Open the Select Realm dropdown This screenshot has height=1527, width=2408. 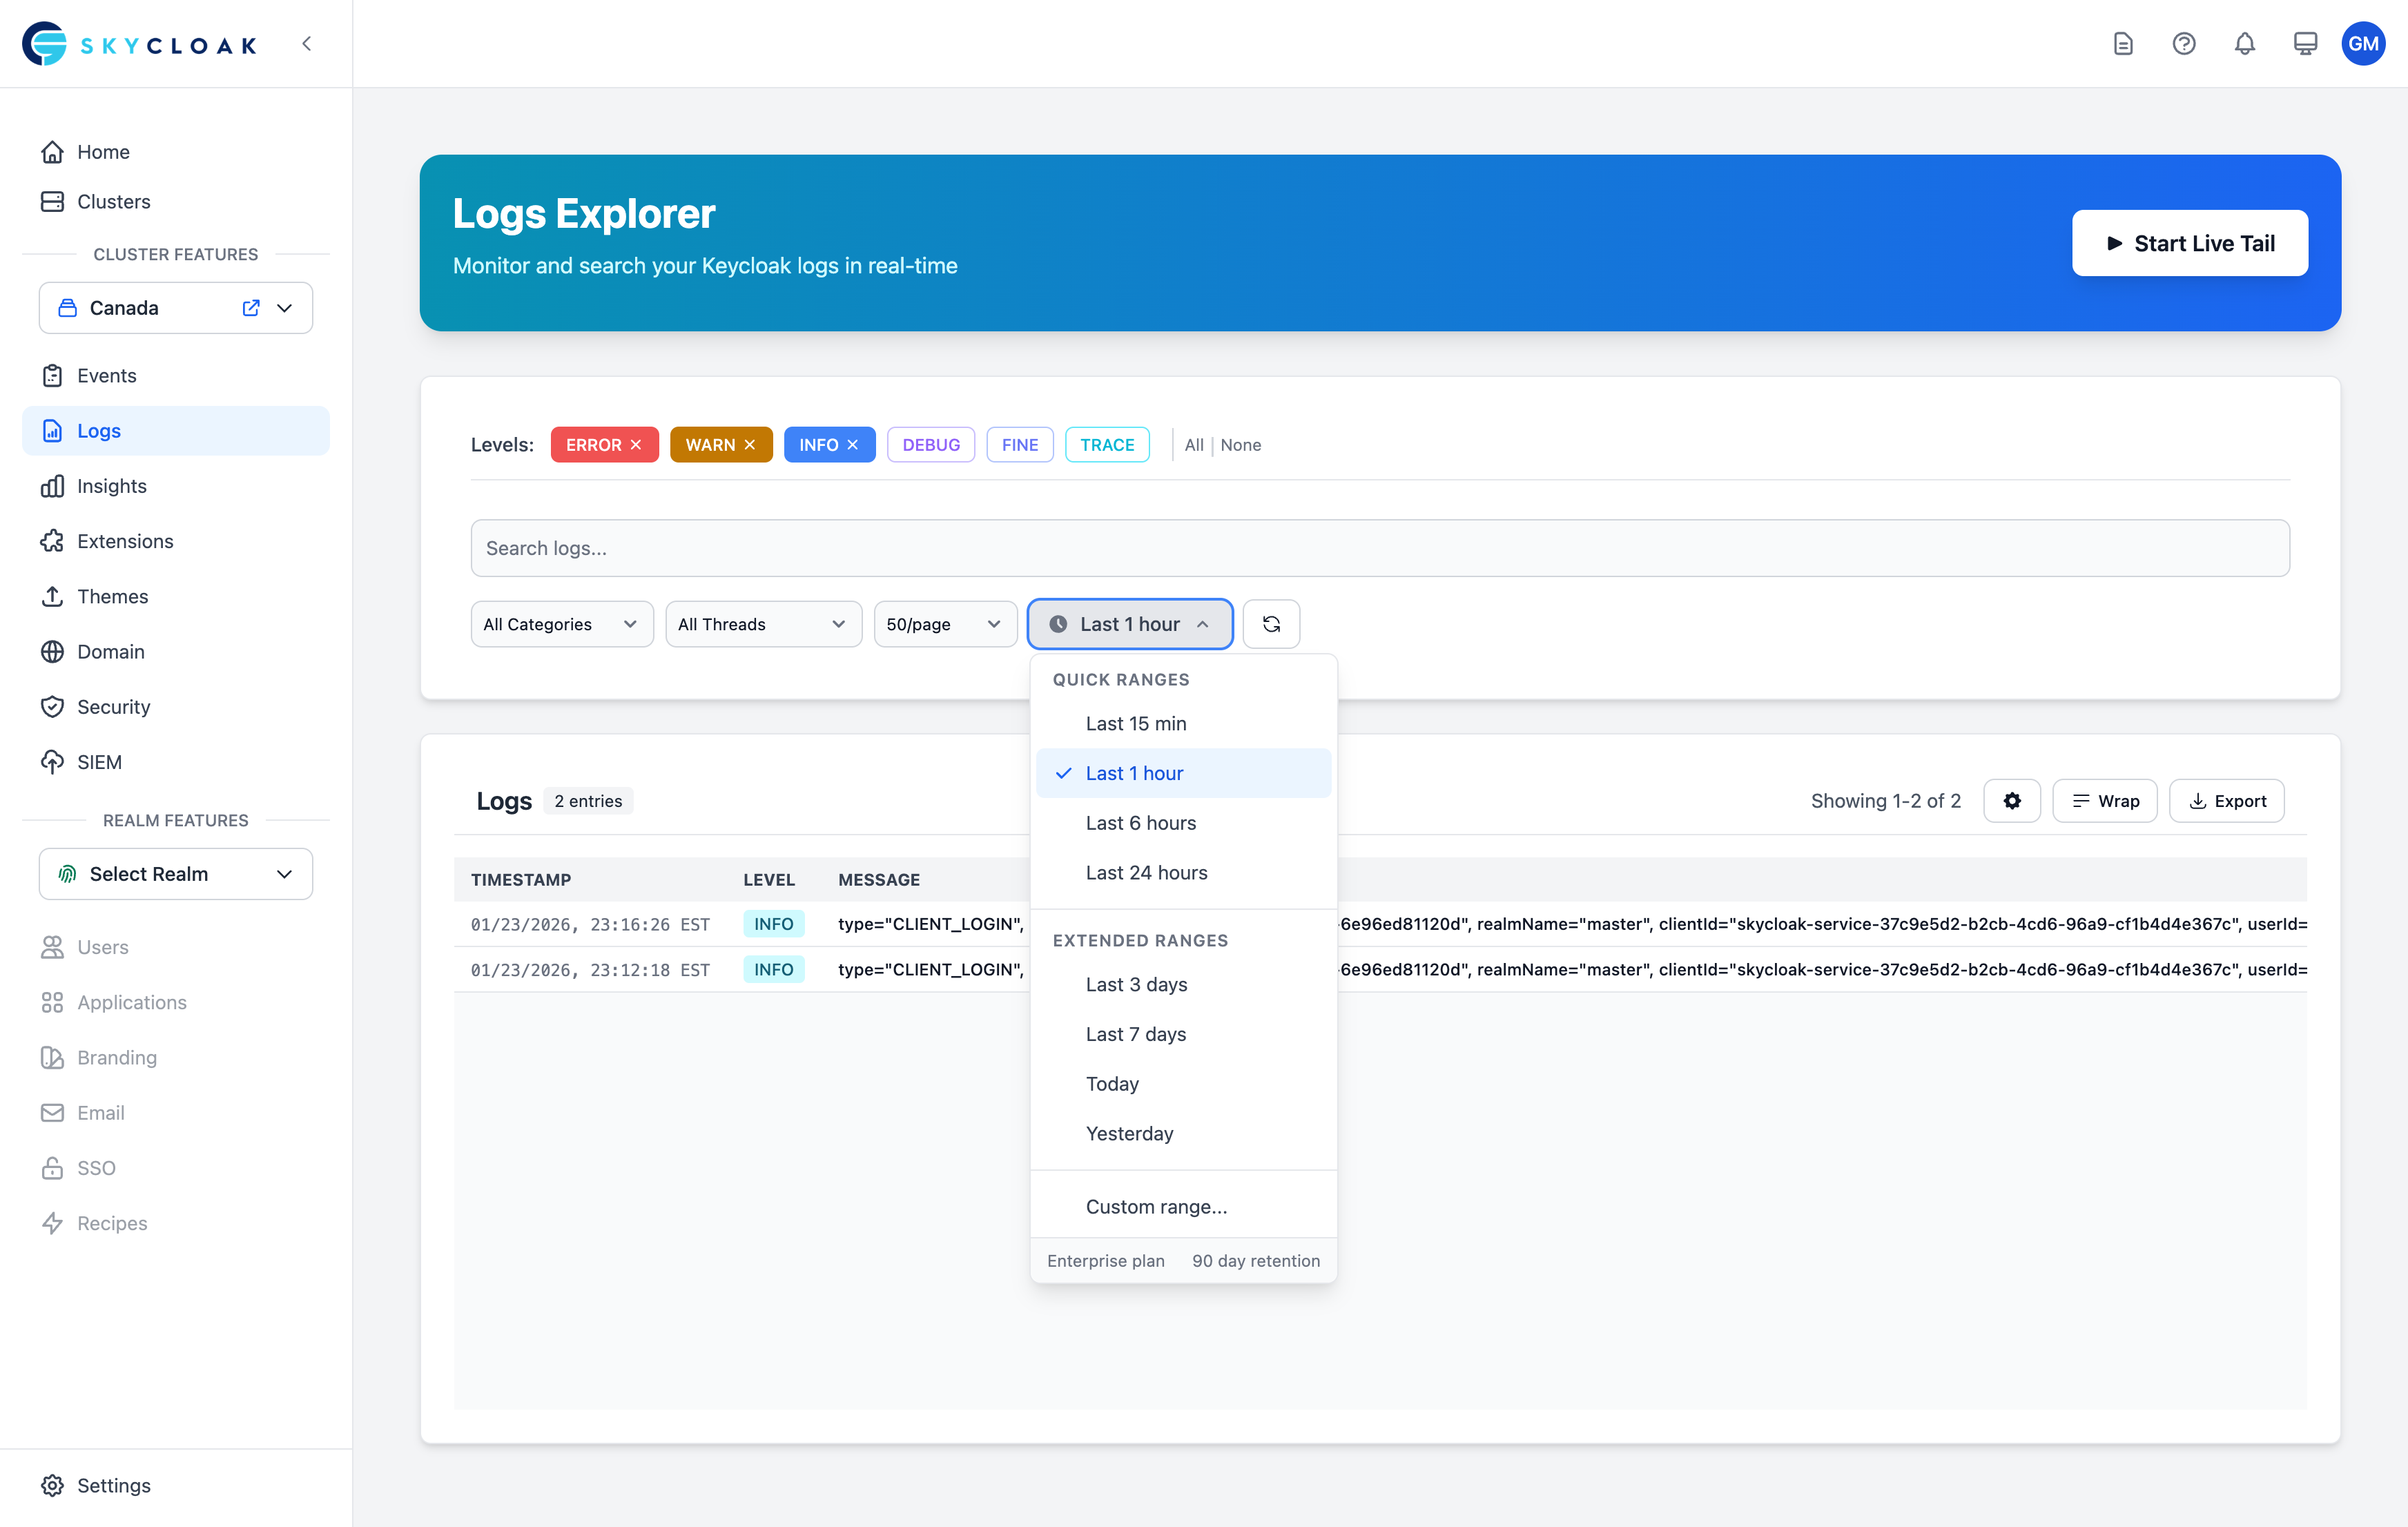click(x=175, y=873)
